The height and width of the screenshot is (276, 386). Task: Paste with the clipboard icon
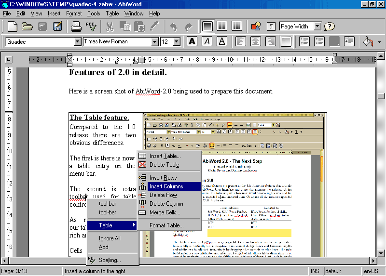click(139, 26)
